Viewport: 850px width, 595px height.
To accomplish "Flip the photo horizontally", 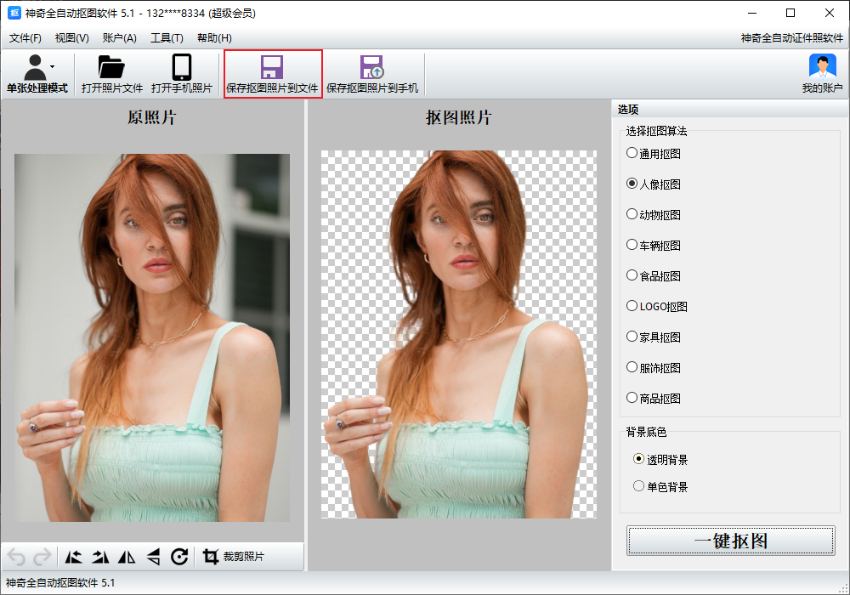I will (x=127, y=557).
